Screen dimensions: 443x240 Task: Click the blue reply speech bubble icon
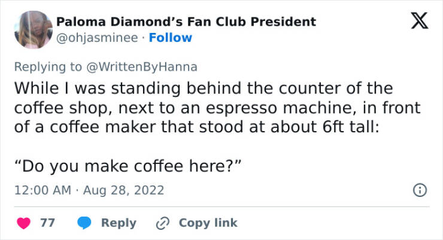click(x=85, y=223)
